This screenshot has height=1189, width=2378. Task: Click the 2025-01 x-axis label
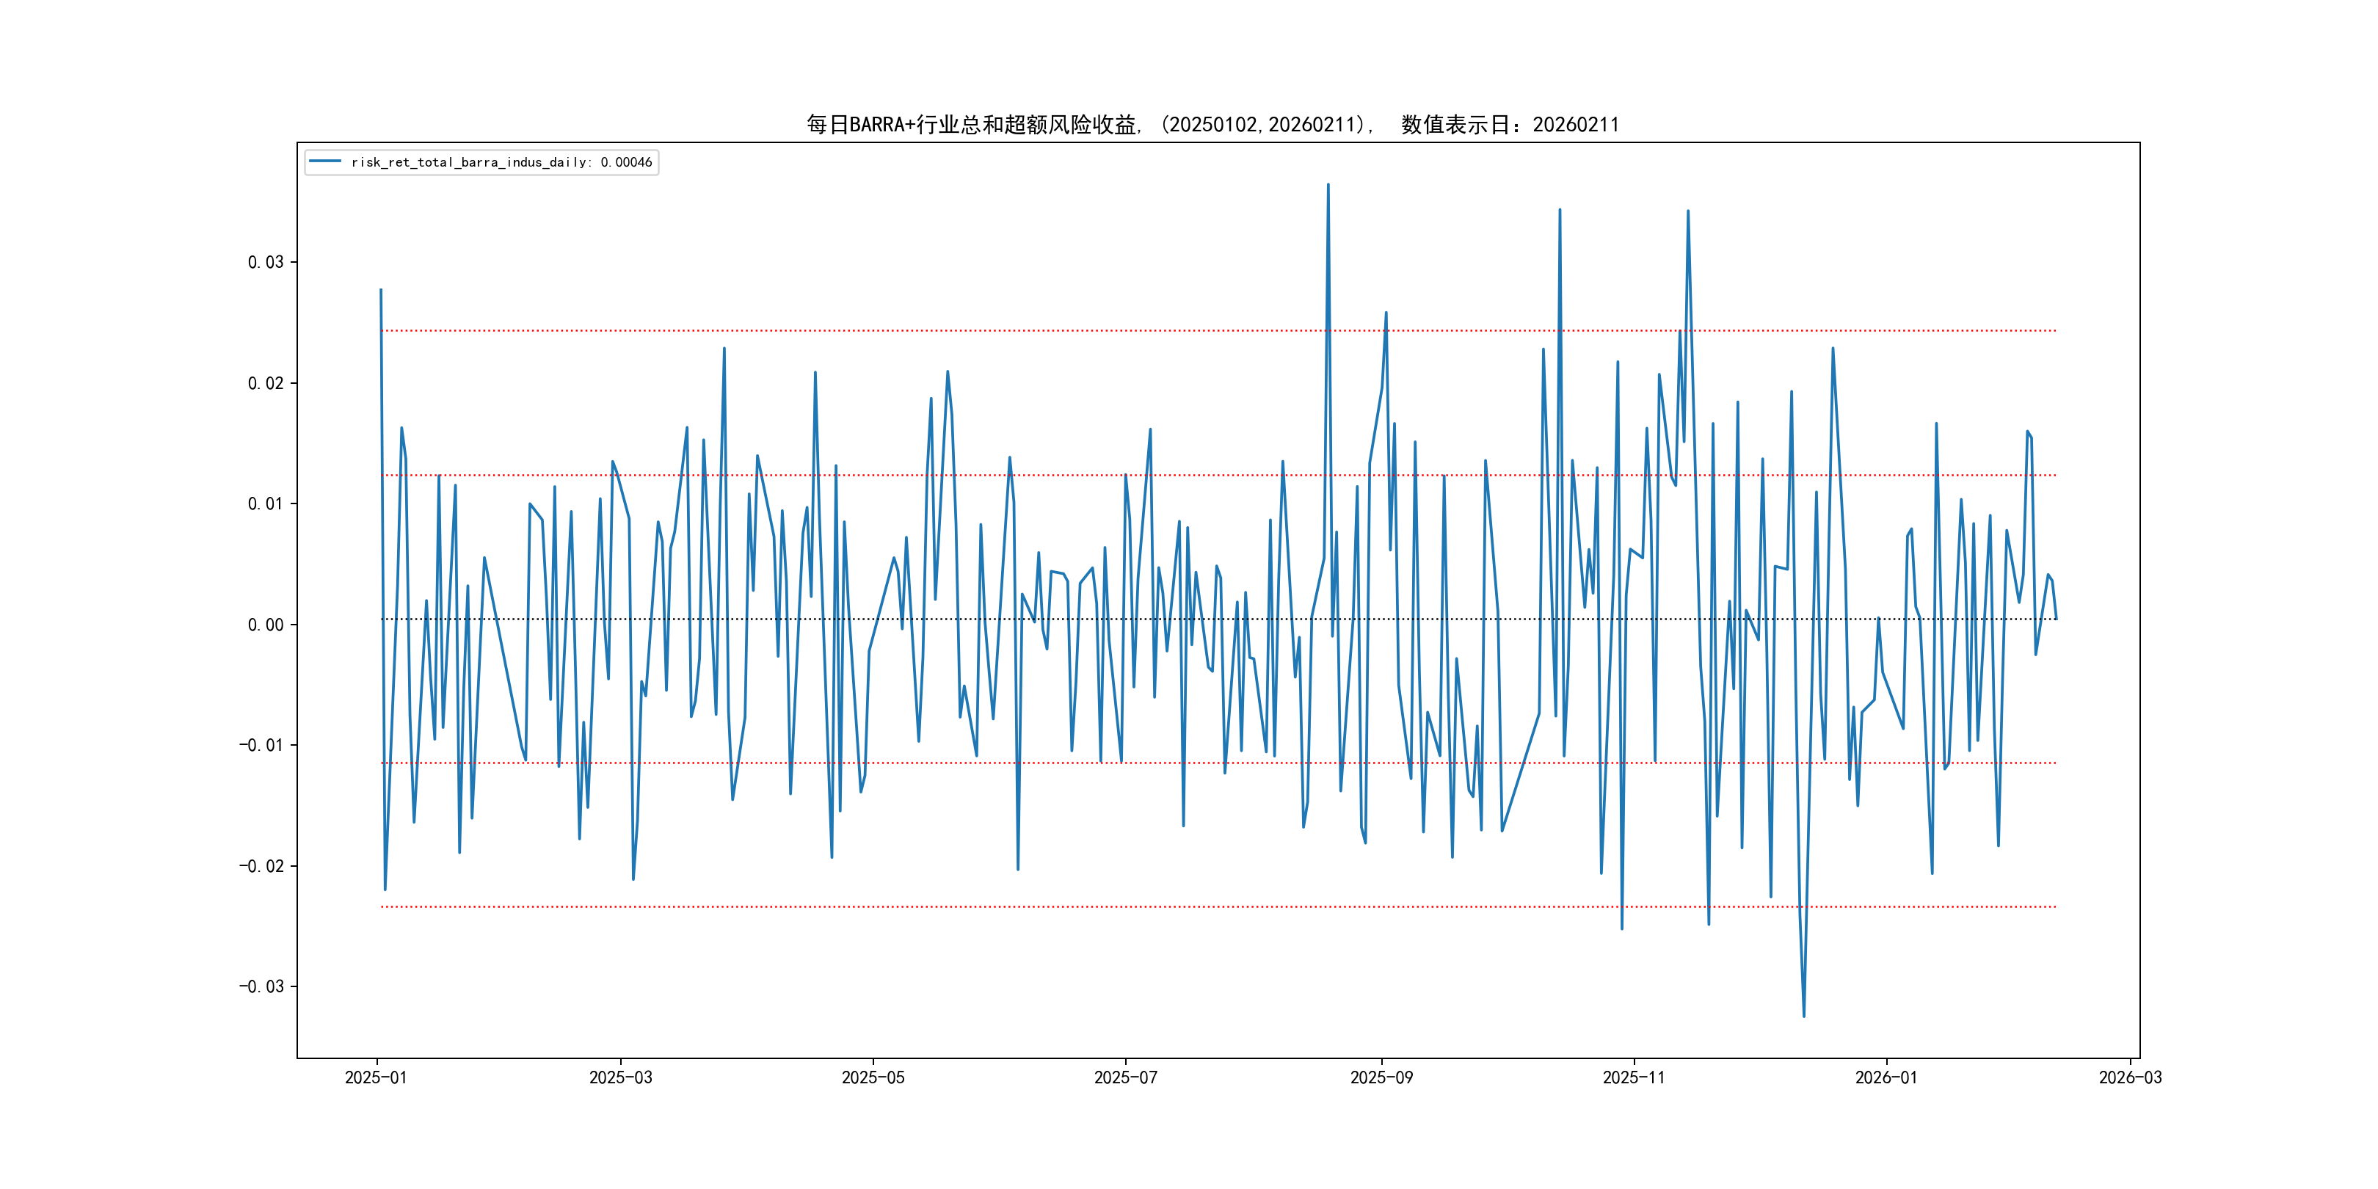(376, 1077)
